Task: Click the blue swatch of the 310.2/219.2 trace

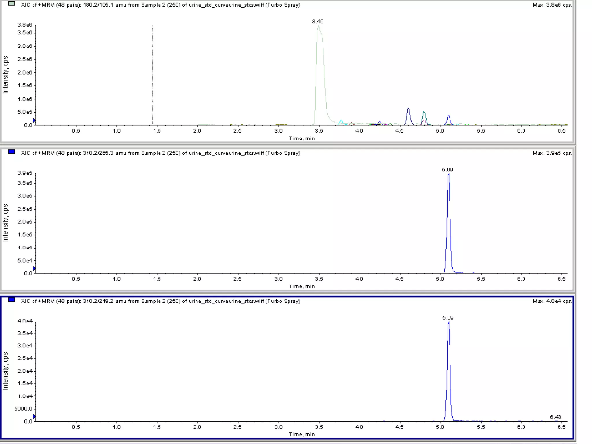Action: coord(12,300)
